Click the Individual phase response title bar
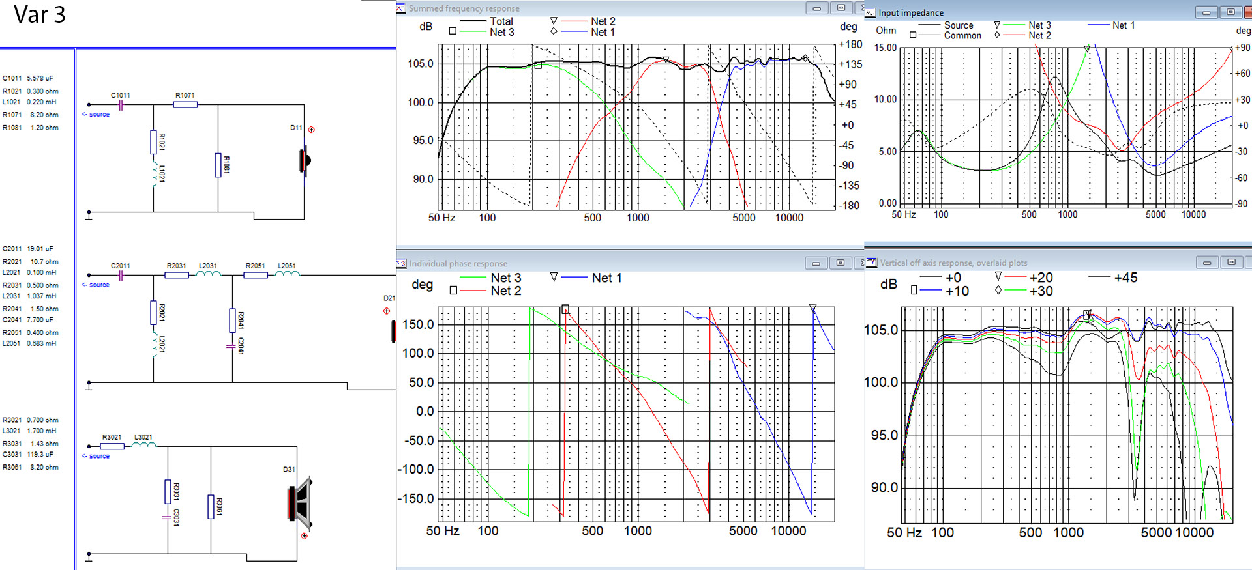 [x=587, y=263]
